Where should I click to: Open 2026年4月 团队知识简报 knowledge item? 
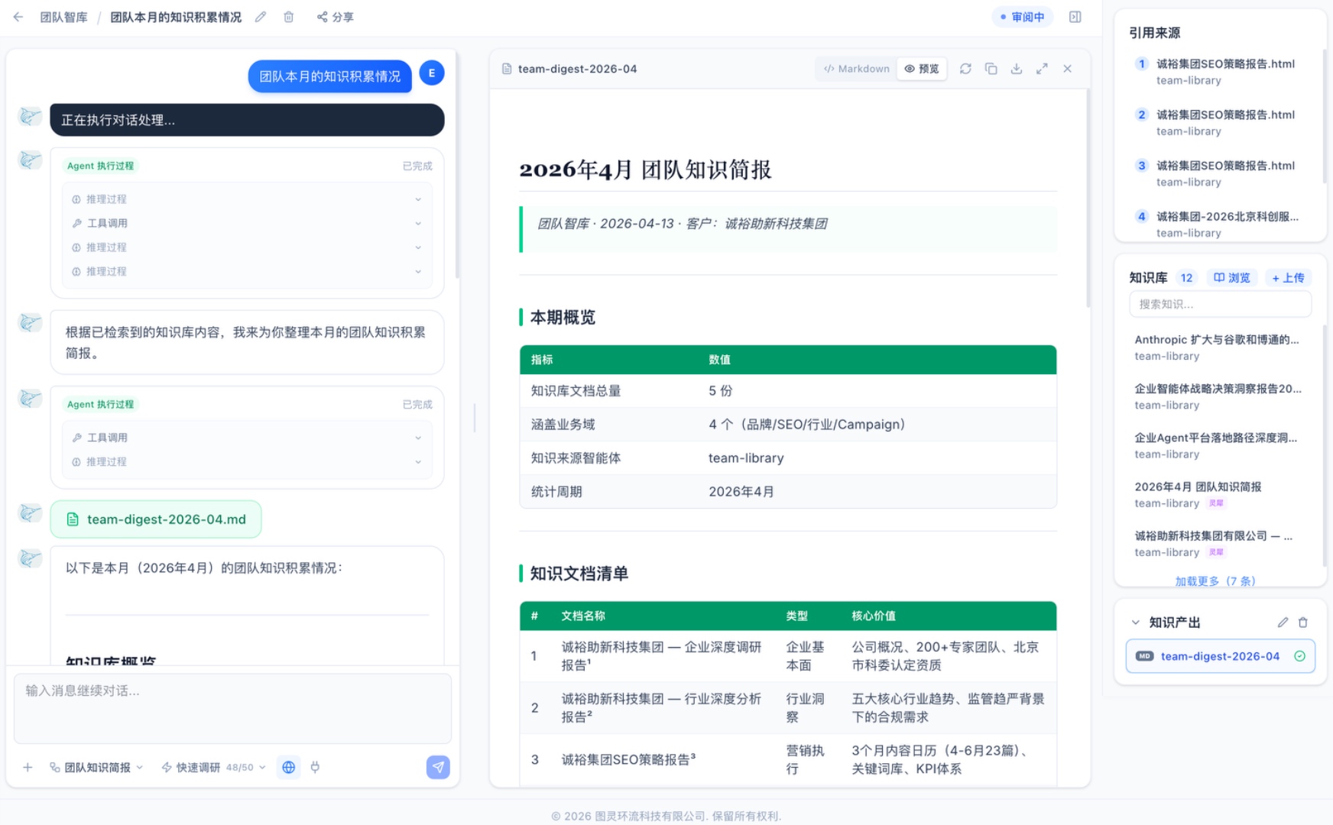click(x=1220, y=494)
